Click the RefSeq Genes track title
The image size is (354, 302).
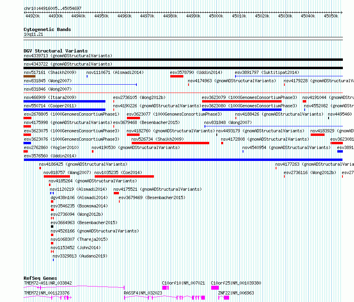point(41,278)
